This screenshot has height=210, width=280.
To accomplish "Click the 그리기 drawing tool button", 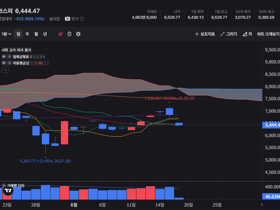I will (x=229, y=34).
